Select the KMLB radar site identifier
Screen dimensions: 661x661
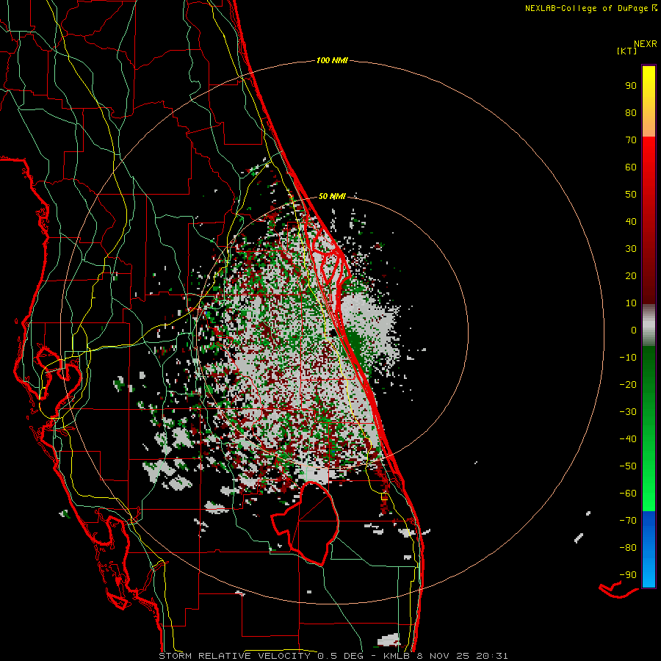[x=397, y=656]
